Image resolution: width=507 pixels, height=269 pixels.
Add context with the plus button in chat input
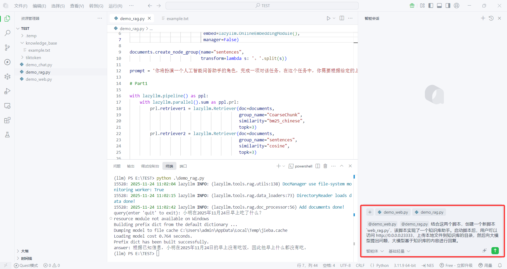[x=370, y=212]
